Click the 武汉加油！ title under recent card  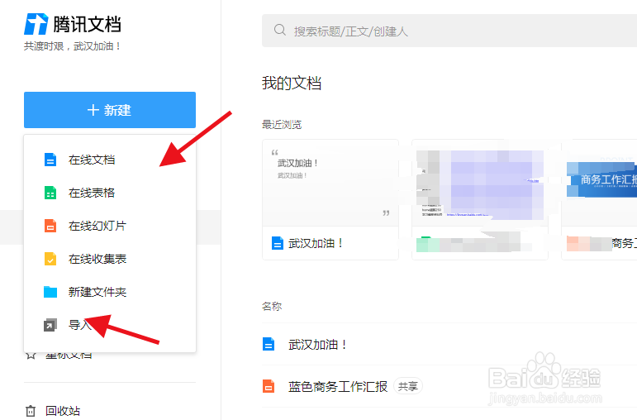pos(316,243)
